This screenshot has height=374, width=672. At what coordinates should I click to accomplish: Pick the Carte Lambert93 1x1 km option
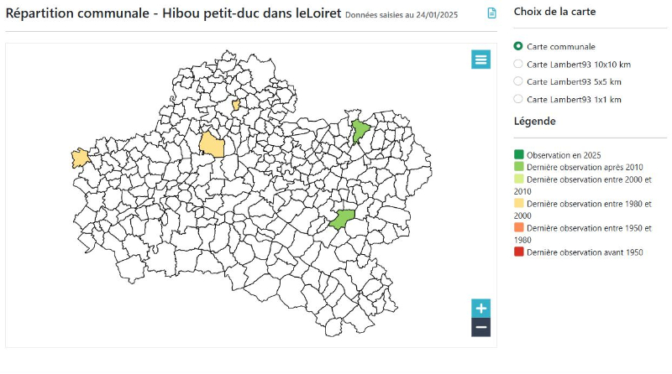tap(518, 99)
